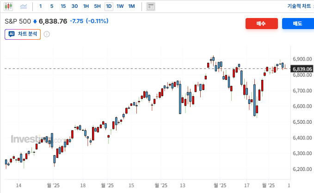This screenshot has height=193, width=314.
Task: Open the news overlay icon in toolbar
Action: [151, 6]
